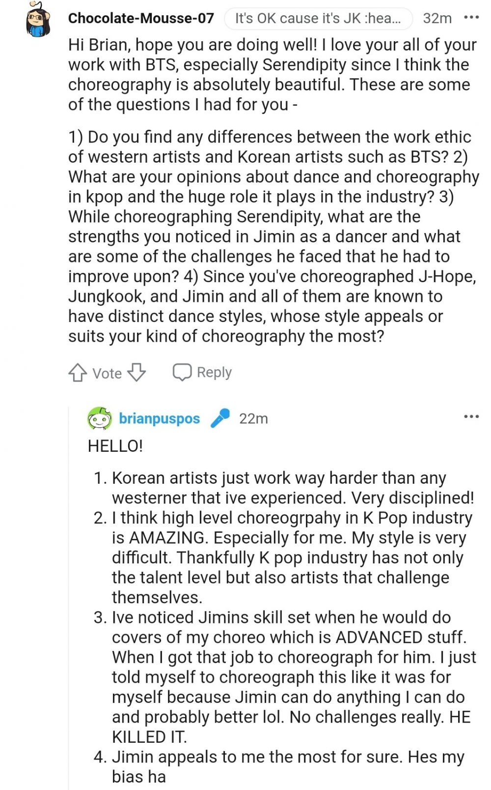Open Chocolate-Mousse-07's avatar picture
This screenshot has height=790, width=491.
(38, 20)
